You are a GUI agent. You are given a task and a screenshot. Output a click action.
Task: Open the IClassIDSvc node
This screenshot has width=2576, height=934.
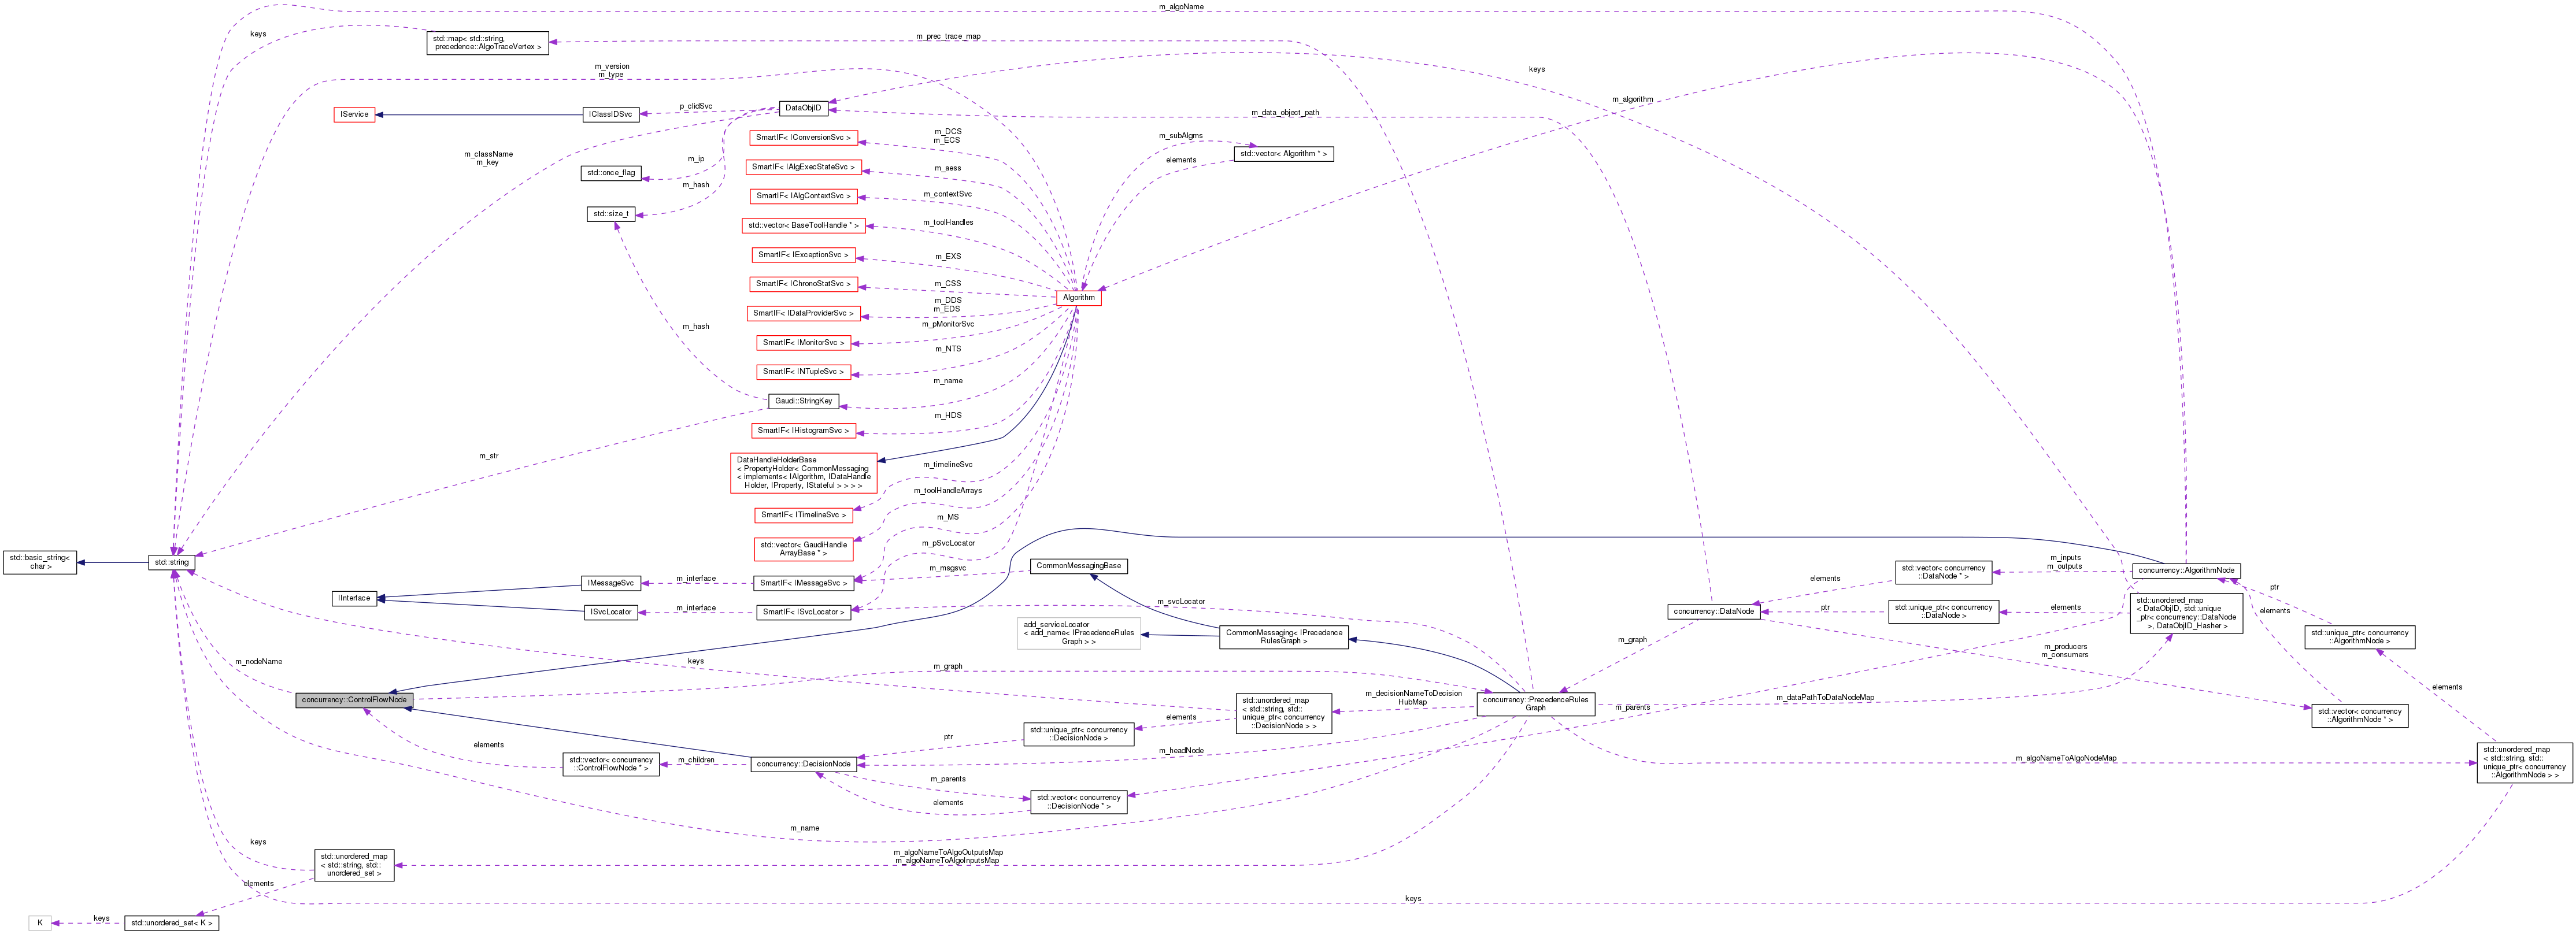pos(610,114)
